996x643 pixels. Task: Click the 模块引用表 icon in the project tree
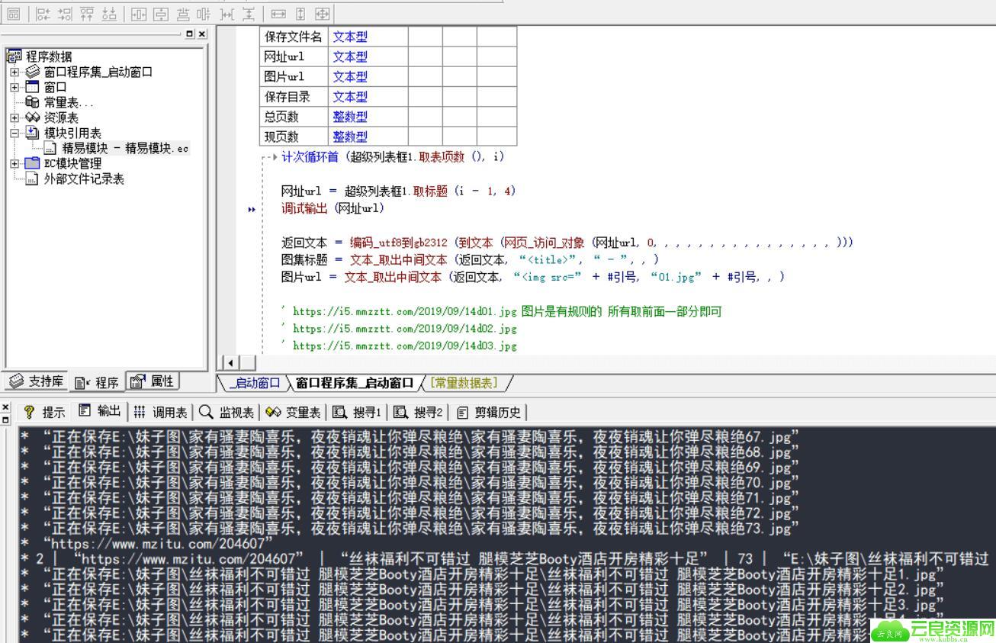(x=32, y=133)
